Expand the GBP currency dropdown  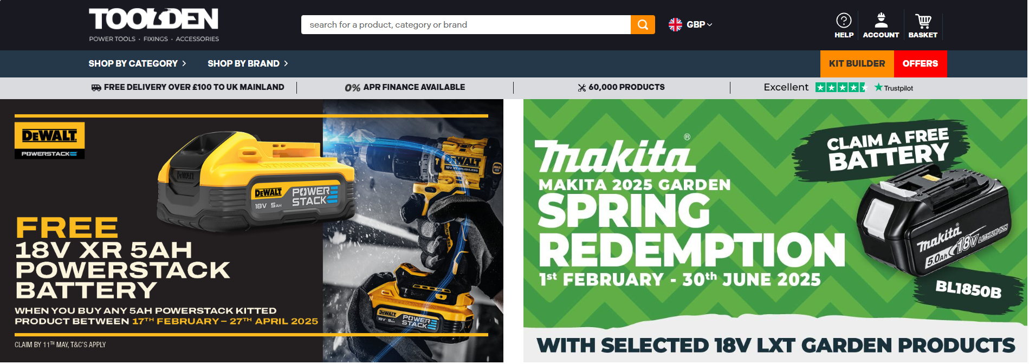pyautogui.click(x=699, y=24)
